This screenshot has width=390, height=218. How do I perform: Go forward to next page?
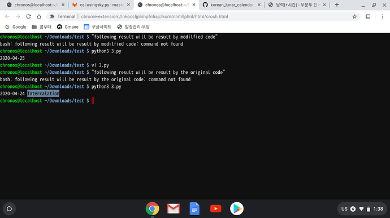(18, 16)
